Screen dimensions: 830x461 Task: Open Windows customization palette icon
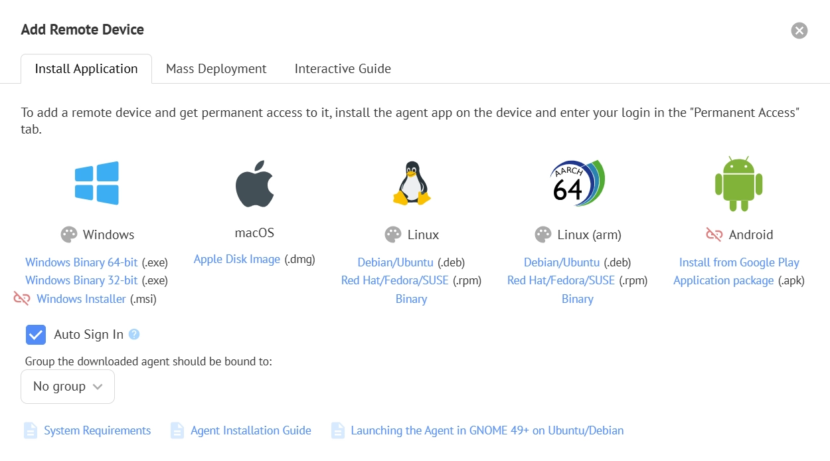tap(69, 234)
